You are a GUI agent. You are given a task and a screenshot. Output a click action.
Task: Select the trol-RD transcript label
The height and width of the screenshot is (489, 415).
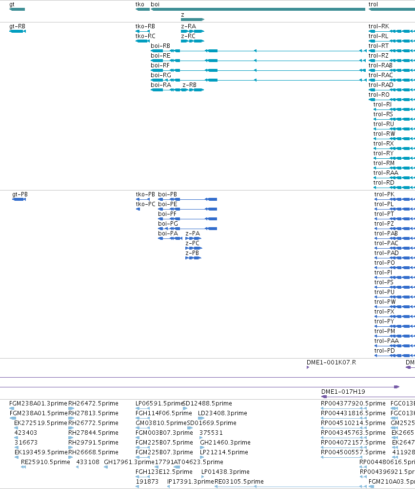[384, 182]
